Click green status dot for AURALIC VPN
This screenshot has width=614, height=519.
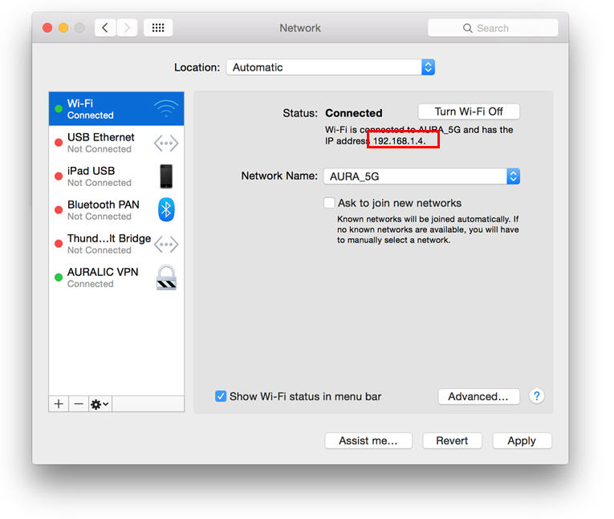(x=59, y=278)
